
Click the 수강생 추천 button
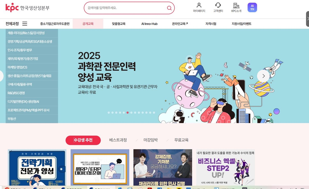pyautogui.click(x=83, y=140)
